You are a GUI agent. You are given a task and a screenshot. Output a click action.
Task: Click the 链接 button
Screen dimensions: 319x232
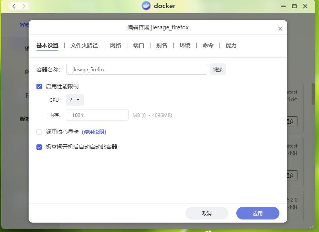(x=218, y=69)
